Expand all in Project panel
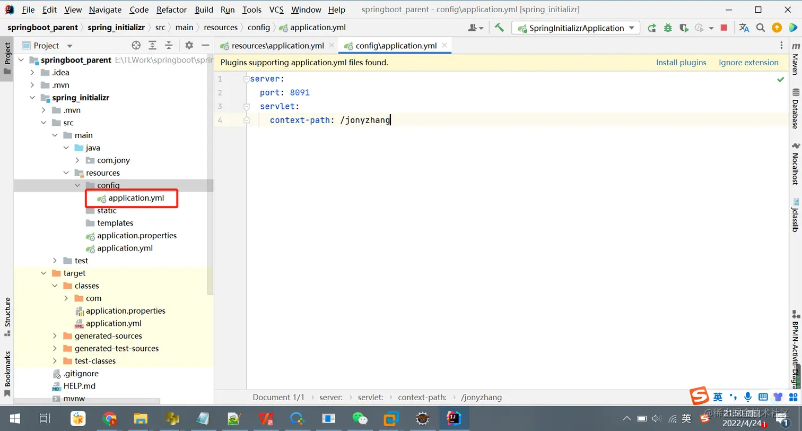 pos(152,46)
